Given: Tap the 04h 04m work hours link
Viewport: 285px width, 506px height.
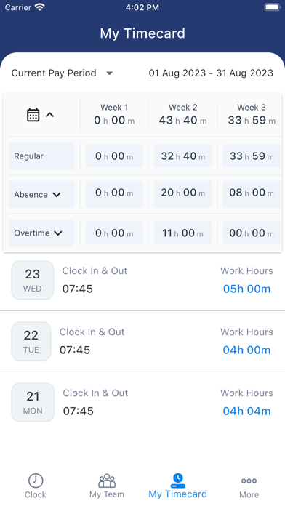Looking at the screenshot, I should coord(247,411).
